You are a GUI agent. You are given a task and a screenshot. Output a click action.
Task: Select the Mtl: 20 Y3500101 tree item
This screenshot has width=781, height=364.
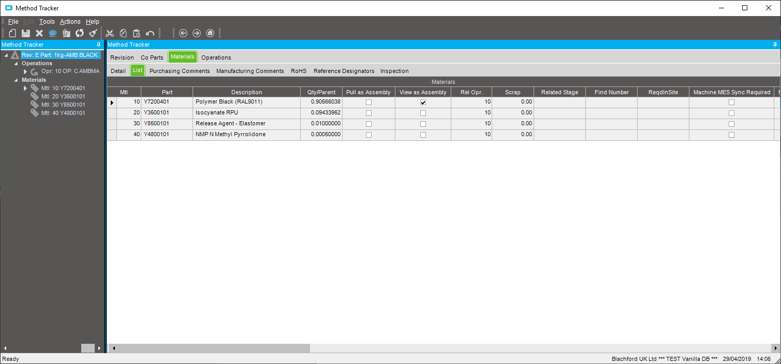tap(63, 96)
